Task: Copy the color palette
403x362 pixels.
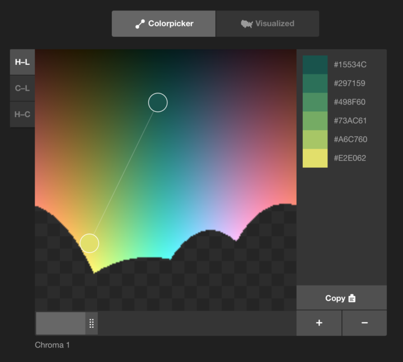Action: pos(341,298)
